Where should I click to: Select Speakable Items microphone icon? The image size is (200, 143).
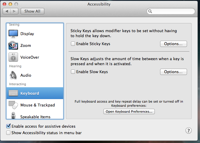13,116
